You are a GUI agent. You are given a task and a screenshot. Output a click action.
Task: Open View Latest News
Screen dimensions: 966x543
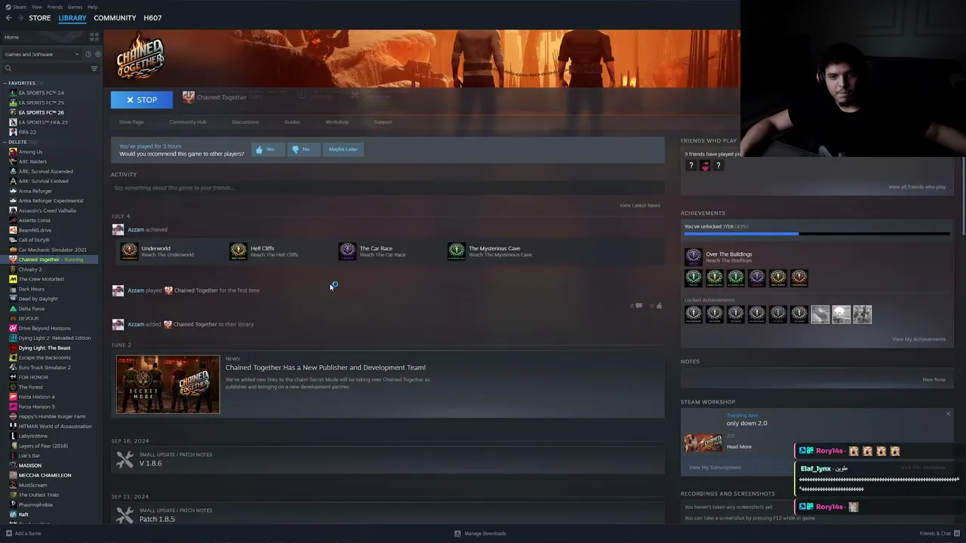click(x=640, y=205)
